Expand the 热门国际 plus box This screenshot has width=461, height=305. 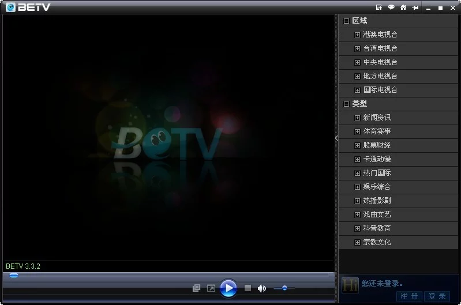point(357,173)
